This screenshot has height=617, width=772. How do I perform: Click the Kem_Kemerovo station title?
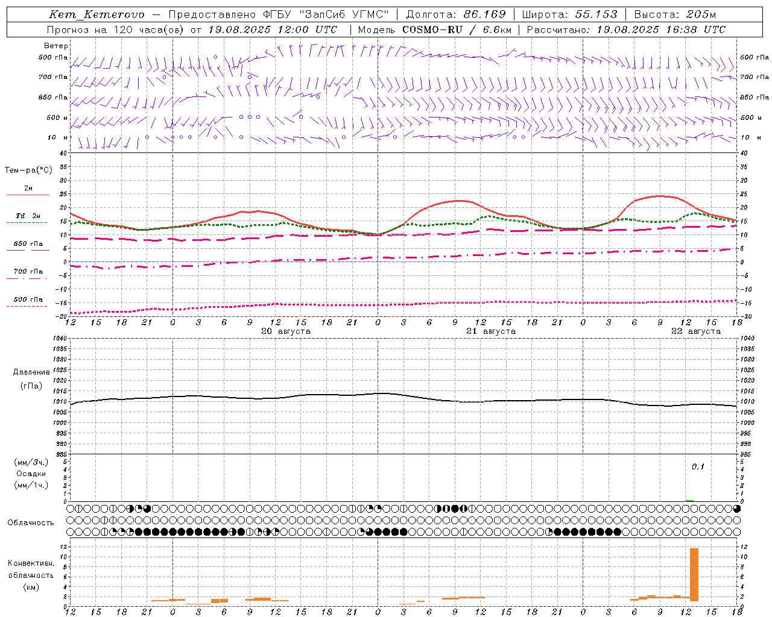pyautogui.click(x=96, y=14)
